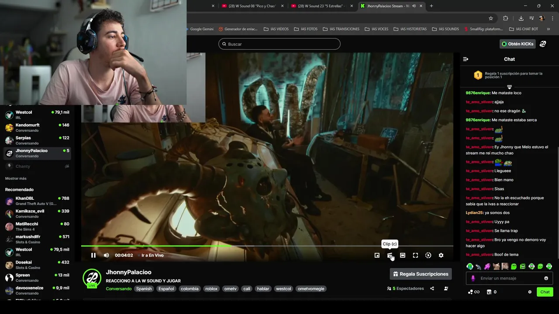The height and width of the screenshot is (314, 559).
Task: Click the westcol tag
Action: click(x=283, y=289)
